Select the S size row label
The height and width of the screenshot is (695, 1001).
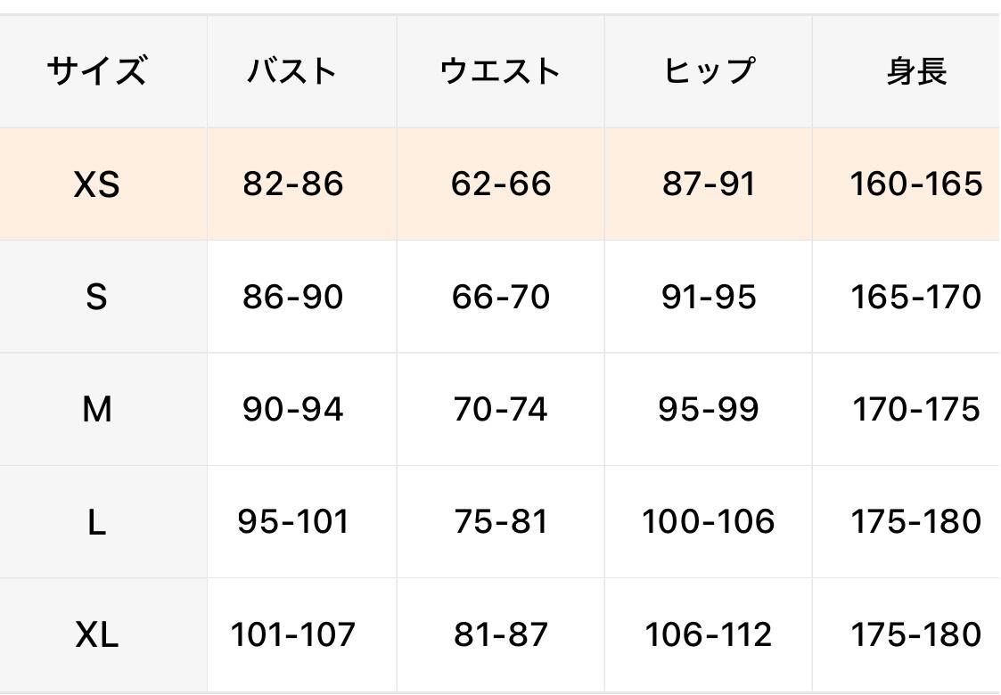96,297
